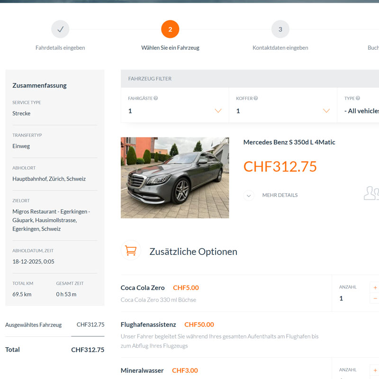Image resolution: width=379 pixels, height=379 pixels.
Task: Click the Flughafenassistenz option label
Action: point(148,324)
